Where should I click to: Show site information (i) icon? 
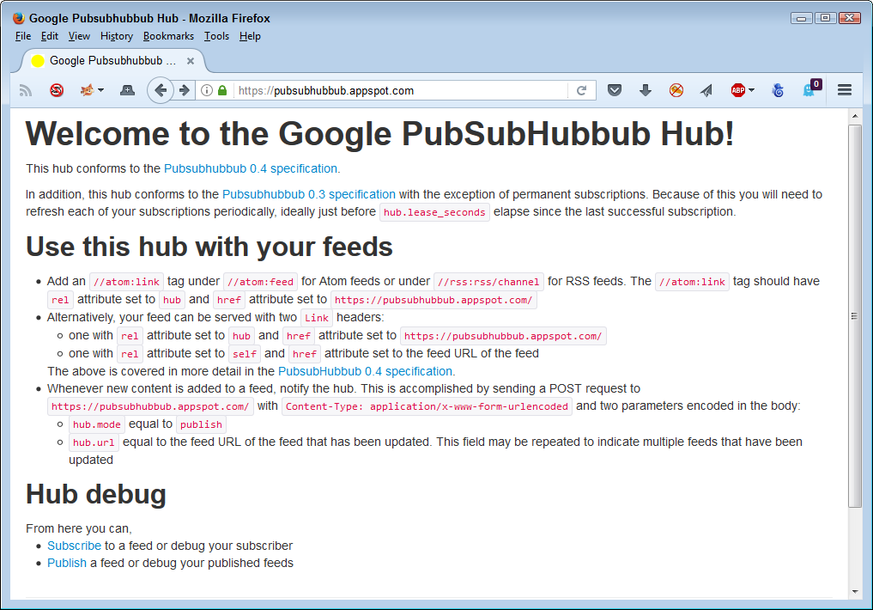[x=207, y=90]
